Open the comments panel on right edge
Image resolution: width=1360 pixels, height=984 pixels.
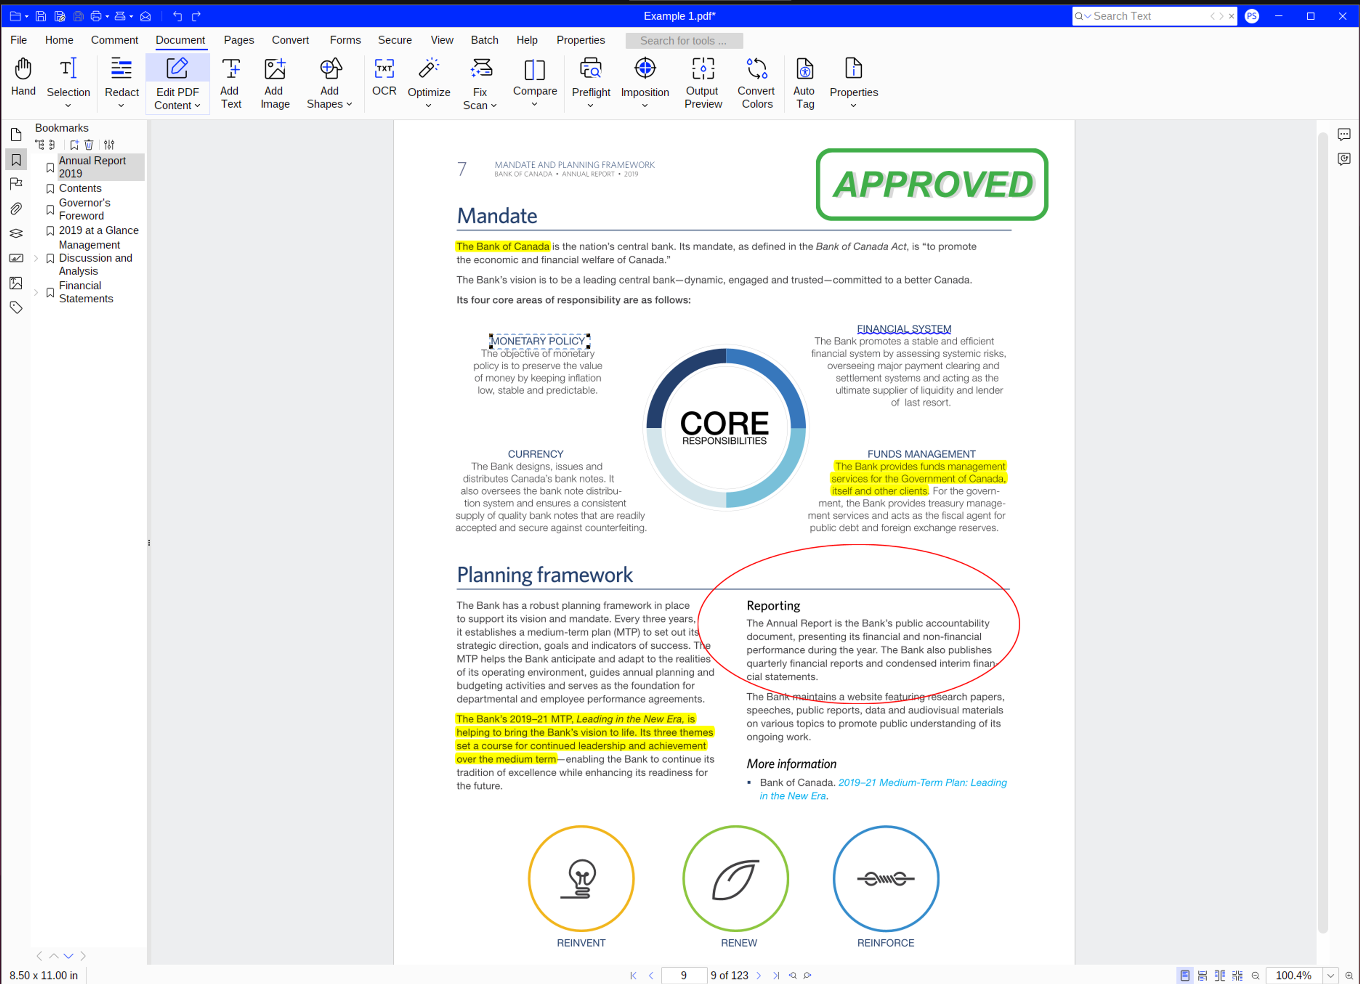click(x=1344, y=134)
